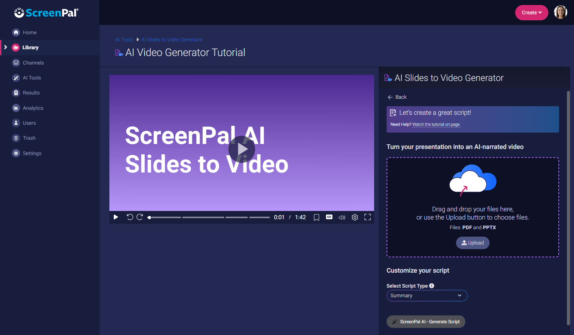Click the Upload button
The height and width of the screenshot is (335, 574).
click(x=472, y=243)
